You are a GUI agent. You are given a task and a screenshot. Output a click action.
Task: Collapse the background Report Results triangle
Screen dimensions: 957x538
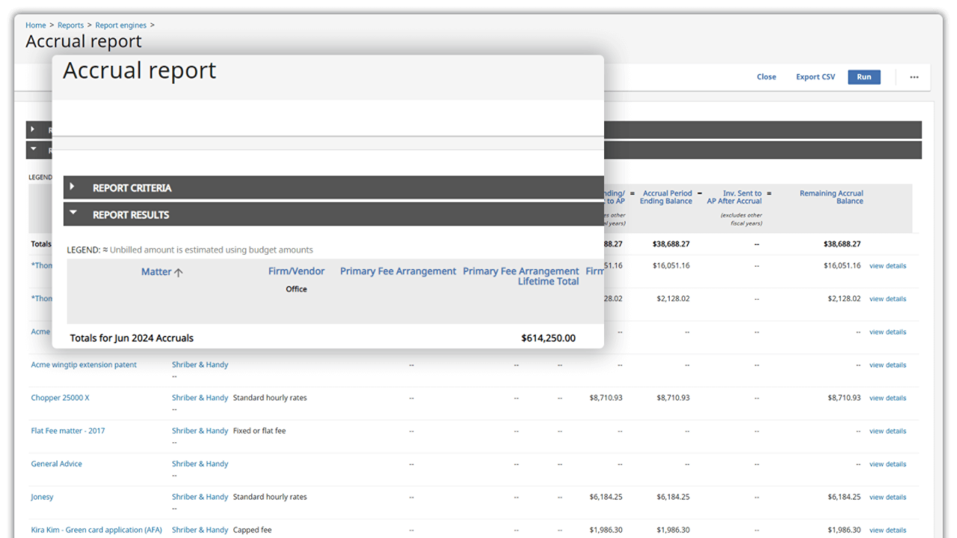coord(33,149)
